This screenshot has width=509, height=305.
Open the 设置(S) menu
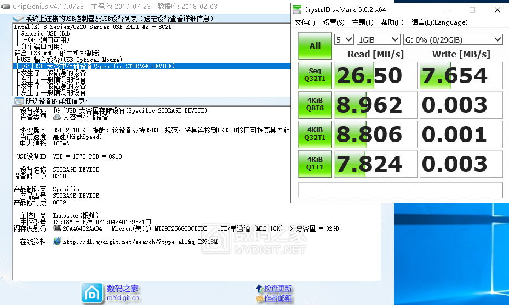[334, 22]
